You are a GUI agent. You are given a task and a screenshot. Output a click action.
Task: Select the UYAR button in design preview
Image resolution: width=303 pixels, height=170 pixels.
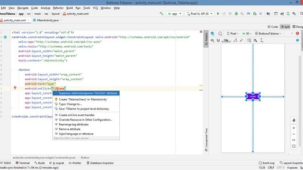[253, 96]
